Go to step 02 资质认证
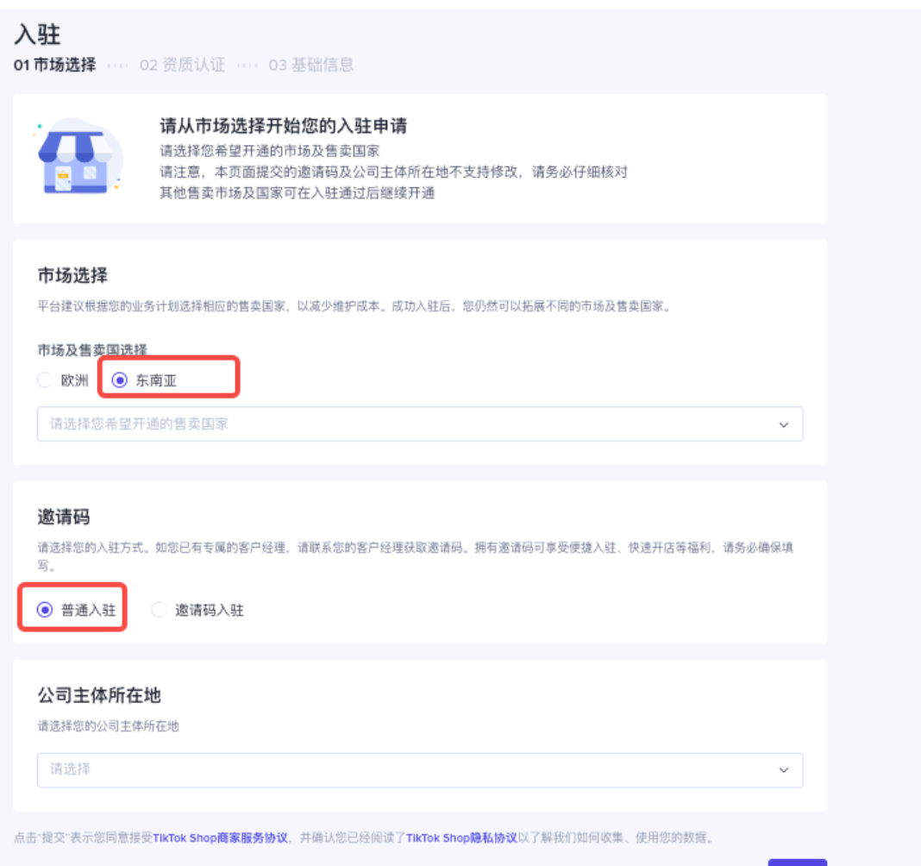The image size is (921, 866). [182, 65]
